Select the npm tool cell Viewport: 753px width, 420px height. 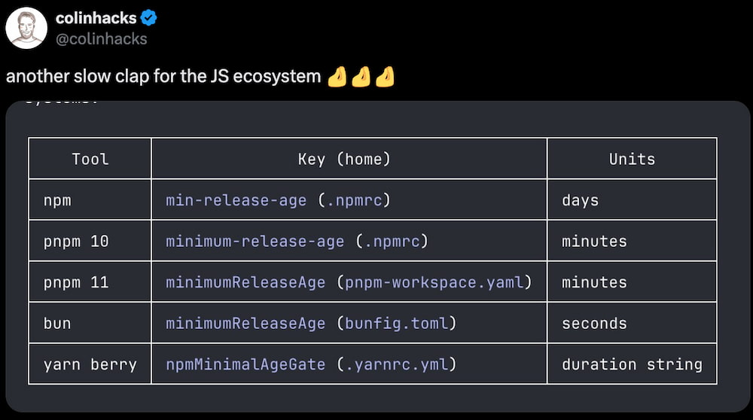point(90,199)
